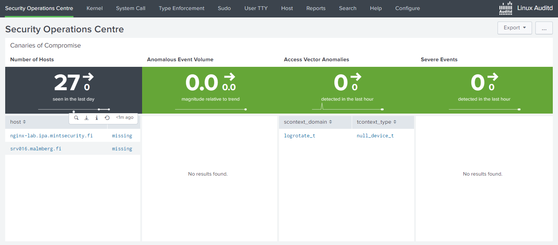Select the logrotate_t domain value

pos(299,135)
